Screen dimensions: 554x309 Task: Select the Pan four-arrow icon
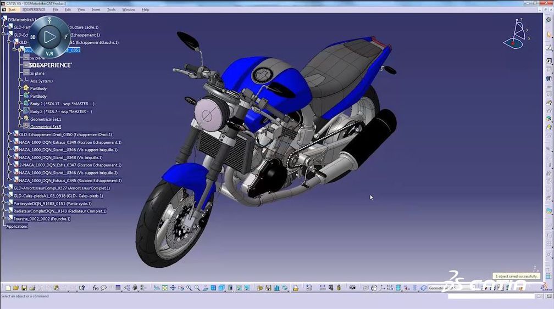(173, 288)
